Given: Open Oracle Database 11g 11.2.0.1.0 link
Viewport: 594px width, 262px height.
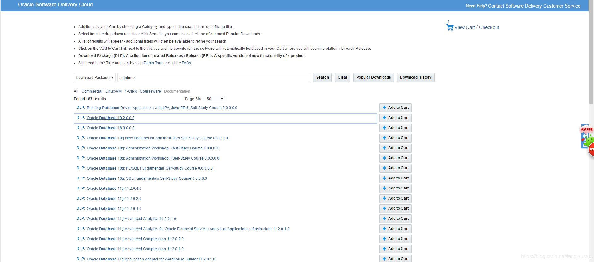Looking at the screenshot, I should click(114, 209).
